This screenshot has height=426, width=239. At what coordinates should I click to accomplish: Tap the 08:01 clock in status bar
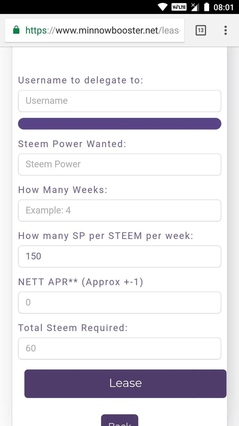click(223, 7)
